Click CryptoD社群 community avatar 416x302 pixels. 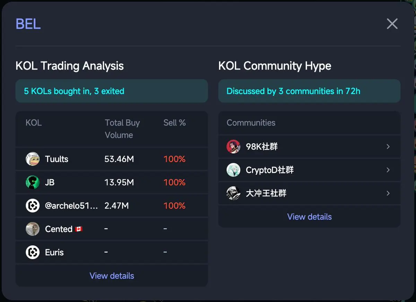point(233,170)
